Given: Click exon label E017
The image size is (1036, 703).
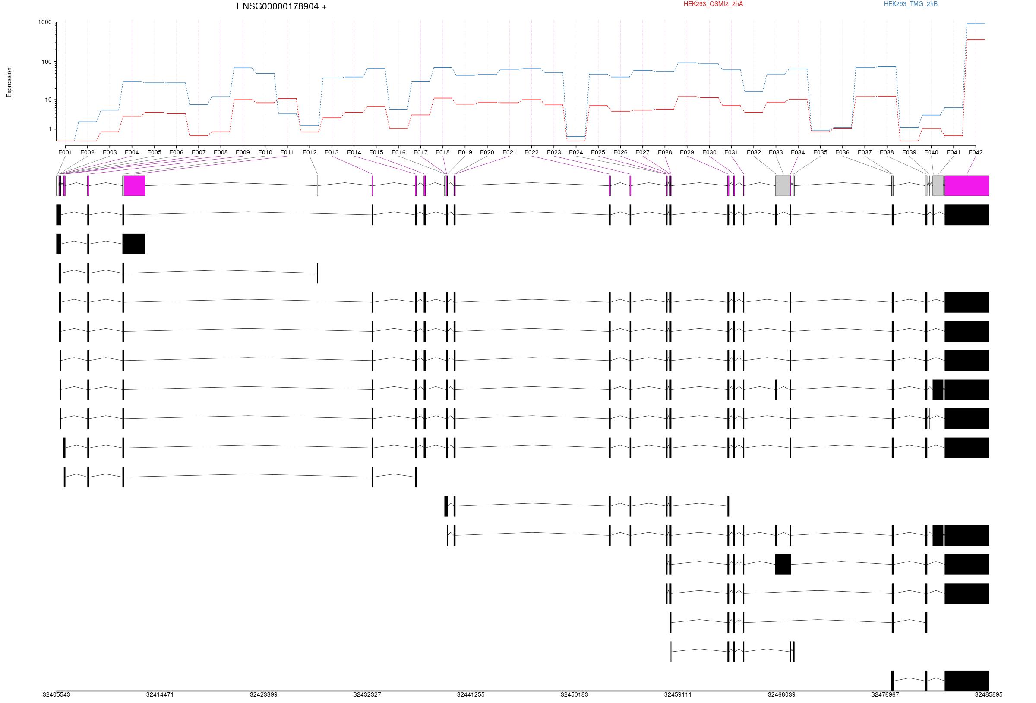Looking at the screenshot, I should click(x=420, y=152).
